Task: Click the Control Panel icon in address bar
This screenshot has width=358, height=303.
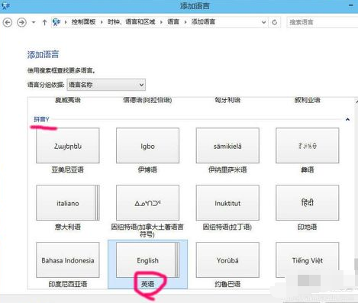Action: [x=56, y=22]
